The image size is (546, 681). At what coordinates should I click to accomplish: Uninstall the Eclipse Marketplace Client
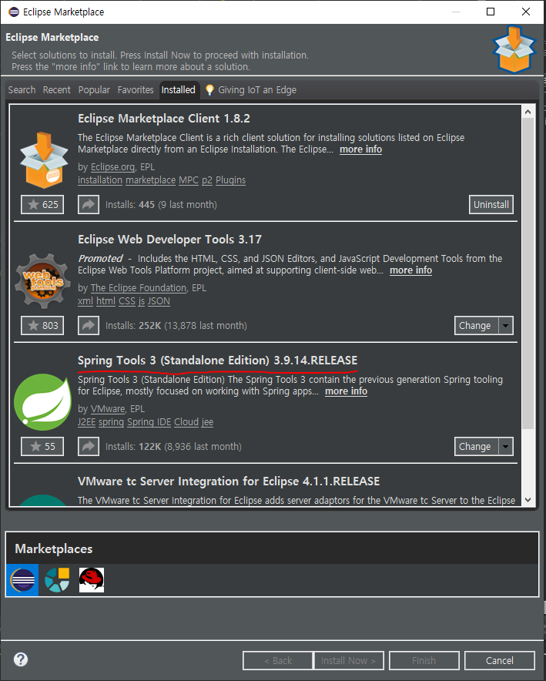point(491,205)
